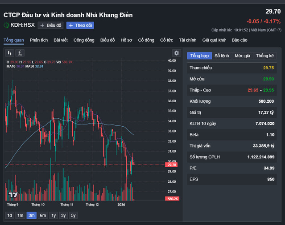The height and width of the screenshot is (225, 285).
Task: Open the Hồ sơ tab
Action: tap(126, 40)
